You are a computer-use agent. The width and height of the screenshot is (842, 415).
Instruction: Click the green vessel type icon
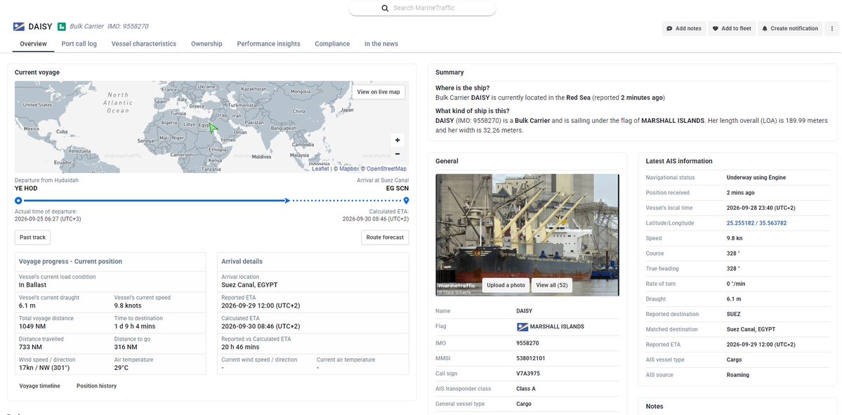click(62, 26)
